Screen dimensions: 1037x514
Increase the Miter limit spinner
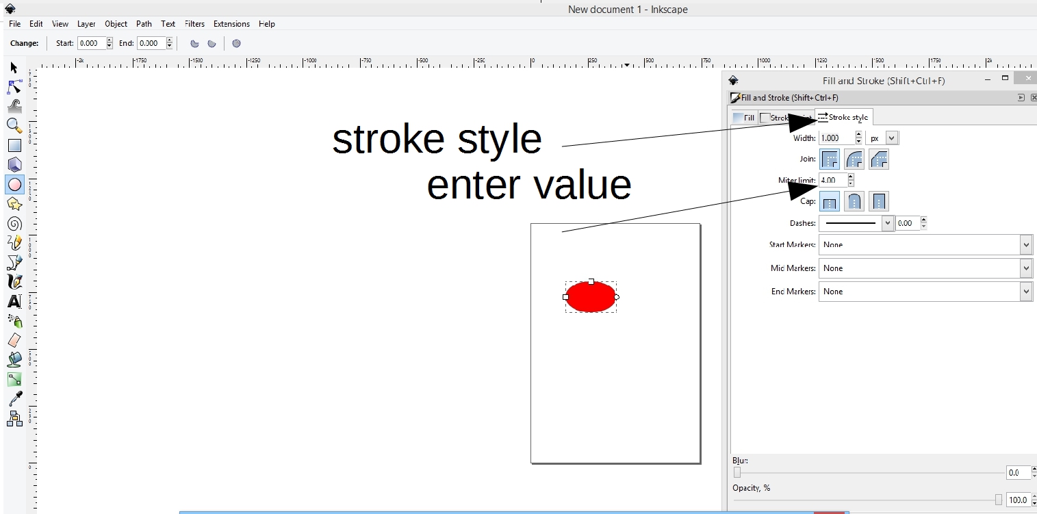click(851, 177)
